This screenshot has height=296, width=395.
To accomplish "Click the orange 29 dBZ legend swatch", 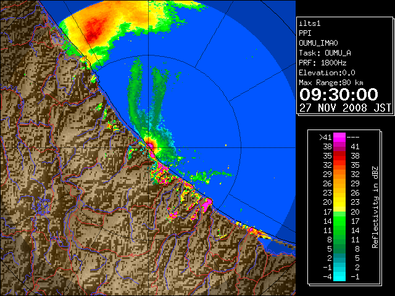I will 339,175.
